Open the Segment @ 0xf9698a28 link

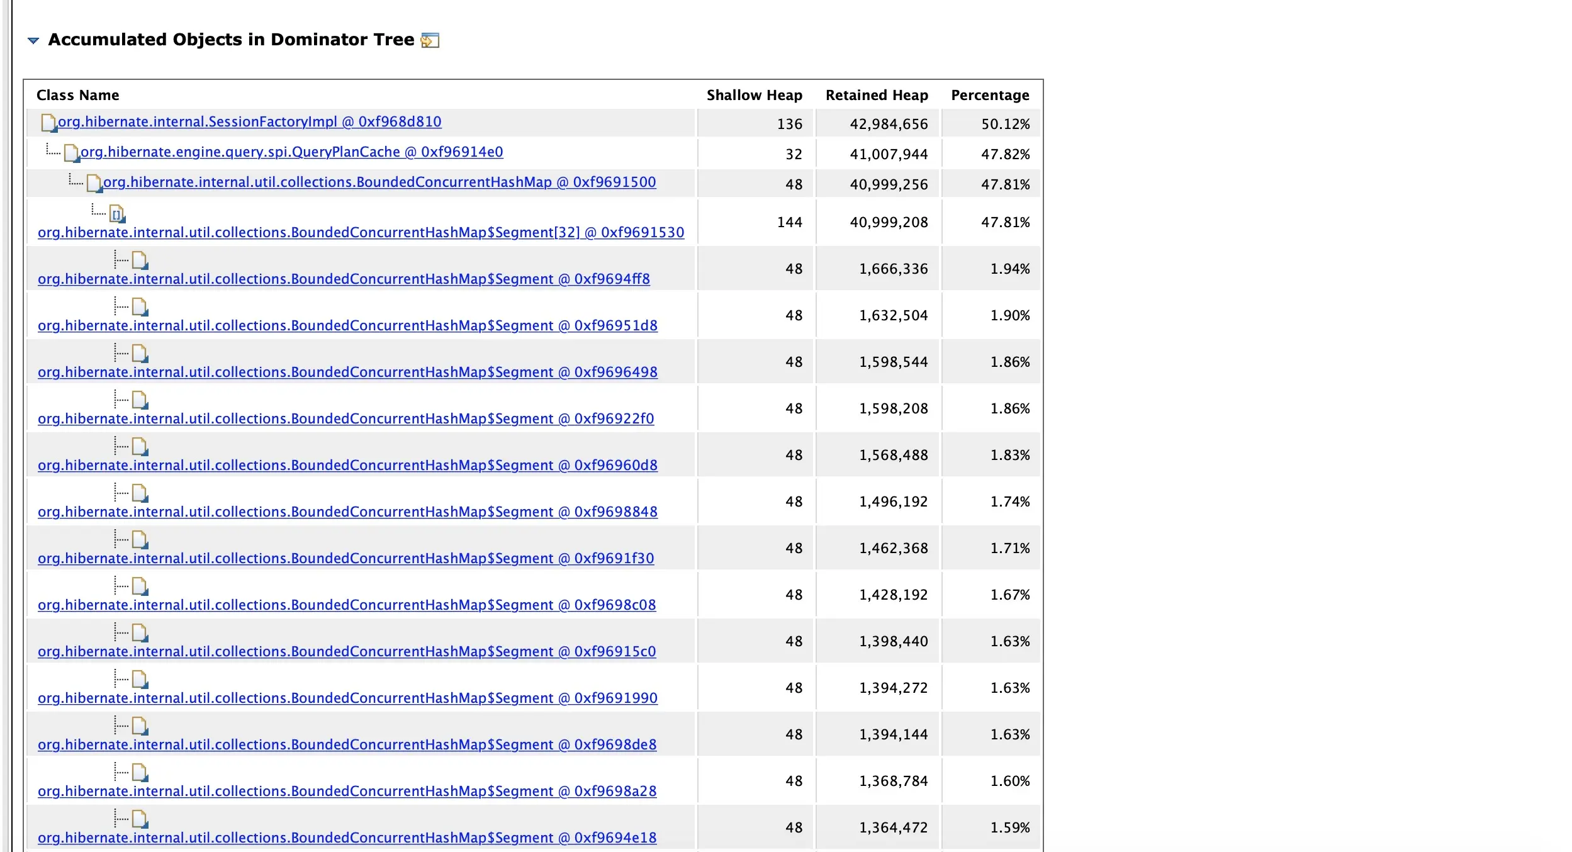click(x=347, y=791)
